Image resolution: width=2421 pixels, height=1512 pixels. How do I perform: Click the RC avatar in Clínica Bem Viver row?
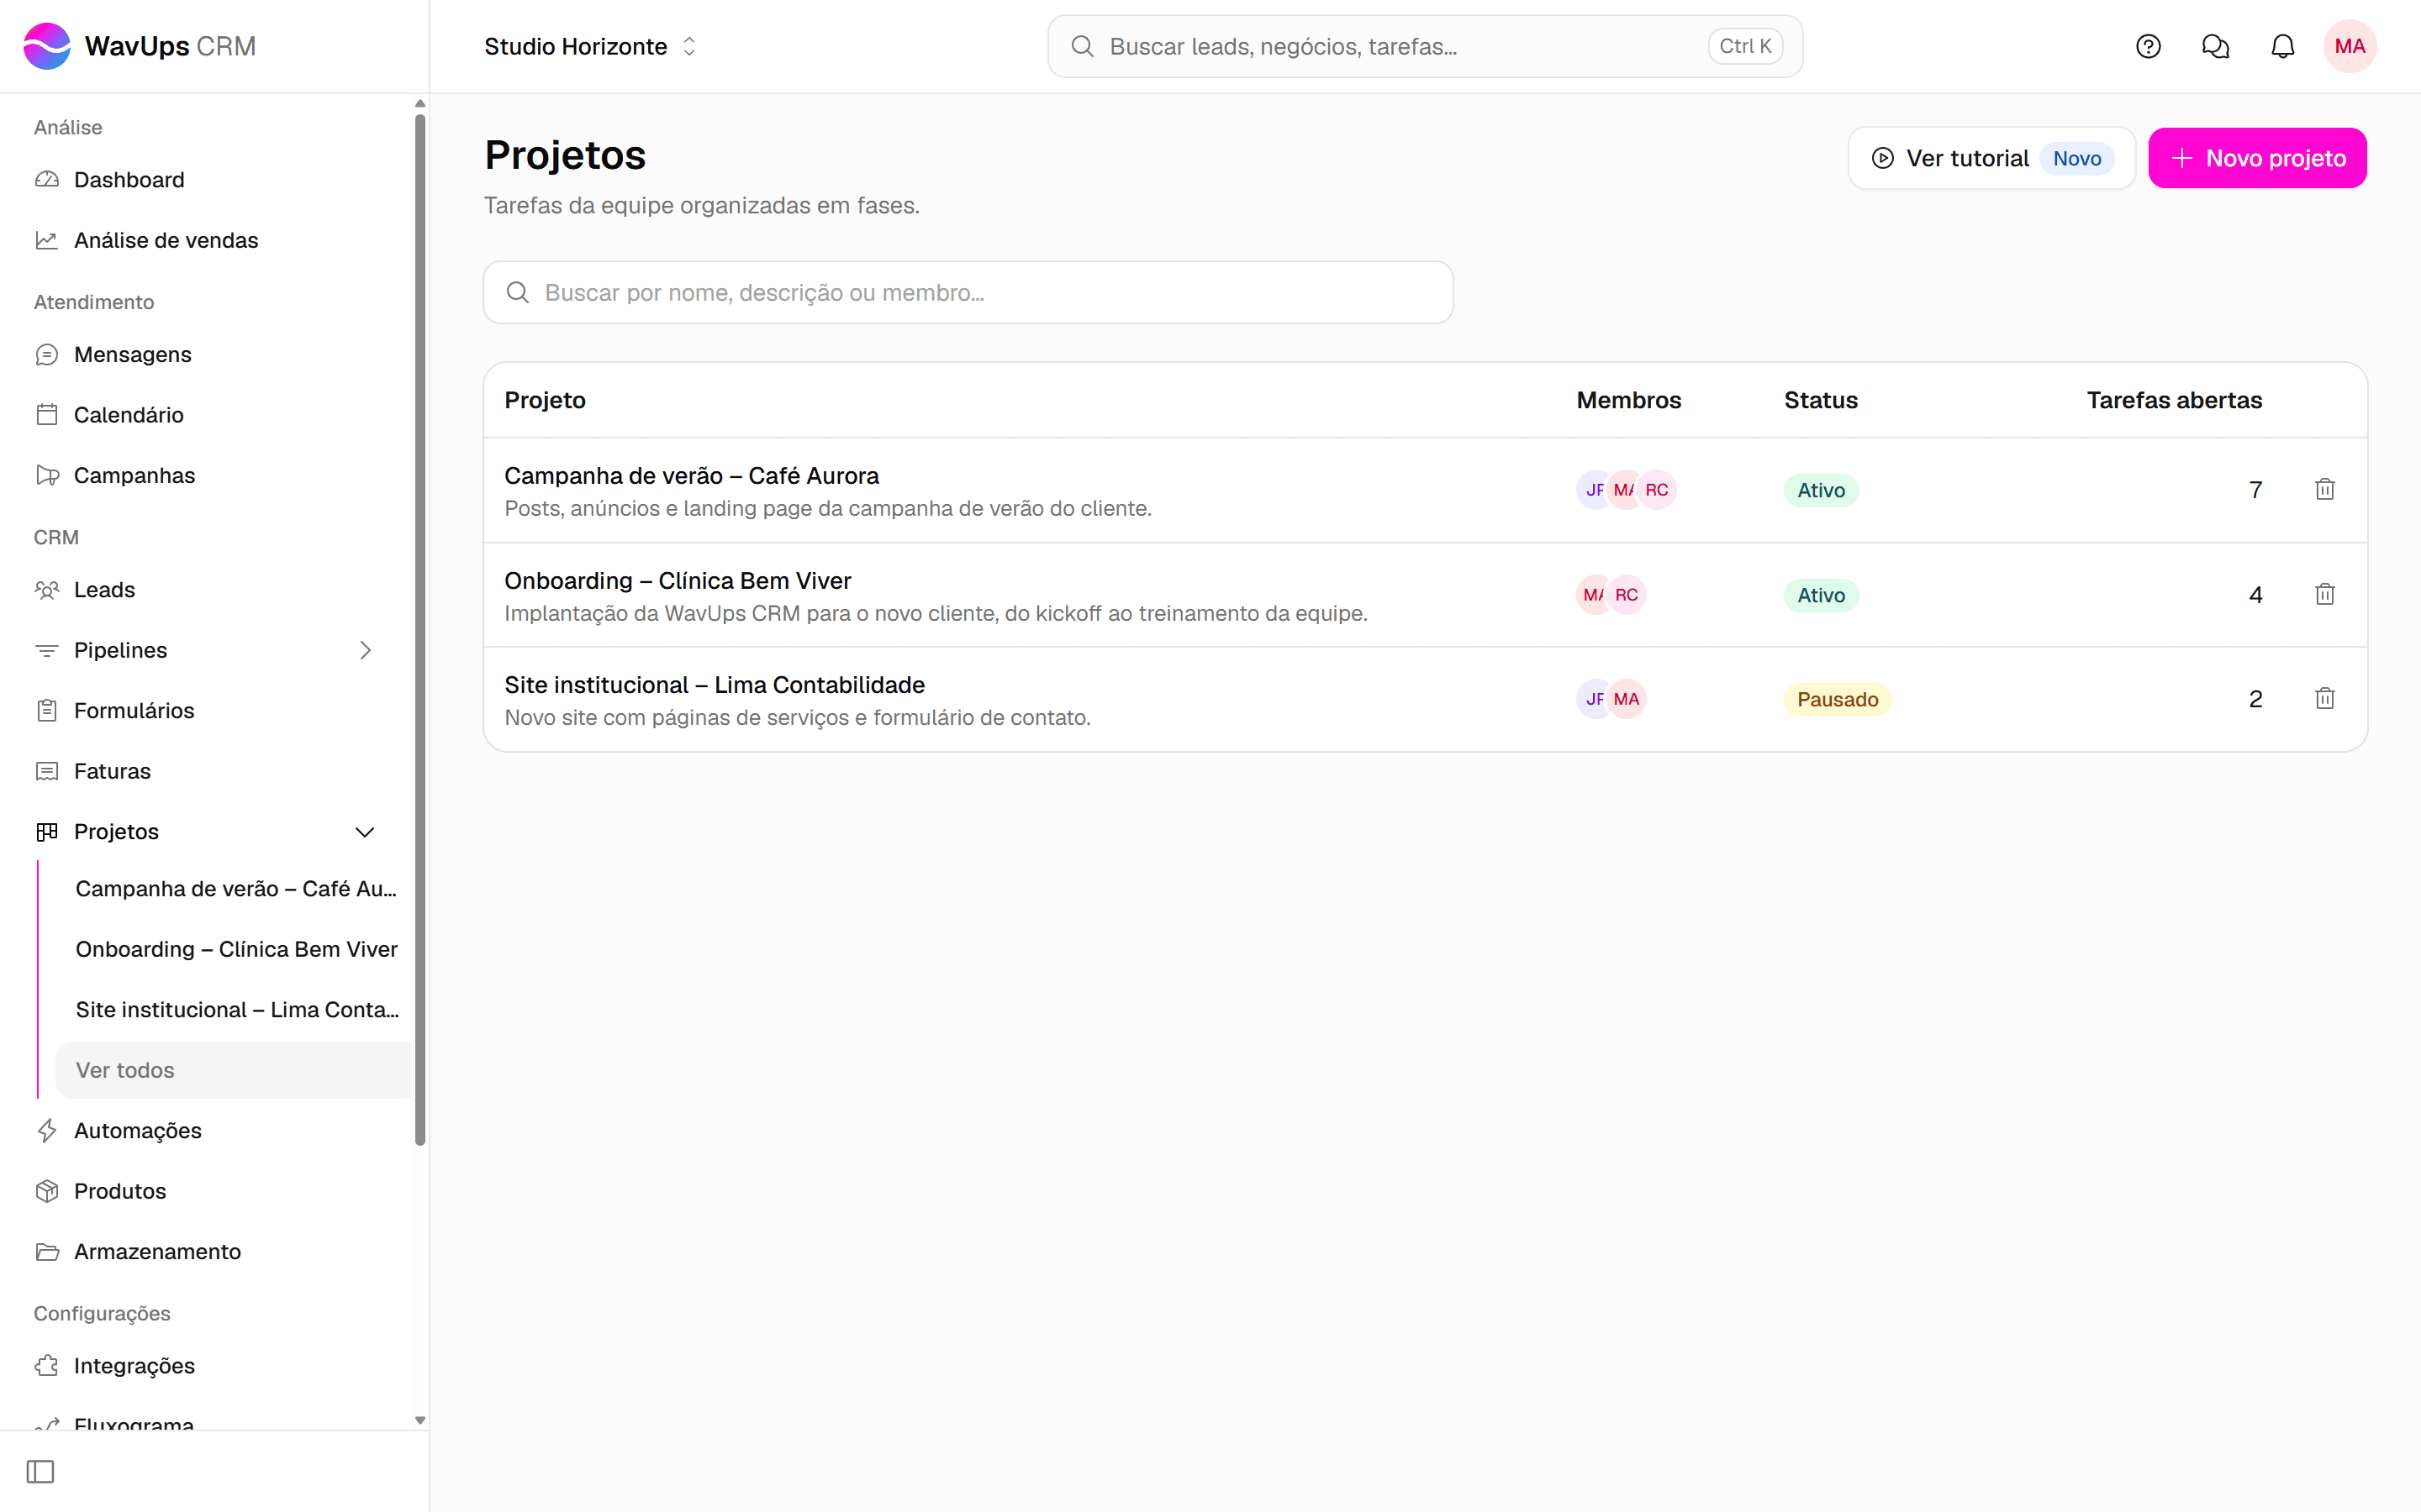[x=1627, y=595]
